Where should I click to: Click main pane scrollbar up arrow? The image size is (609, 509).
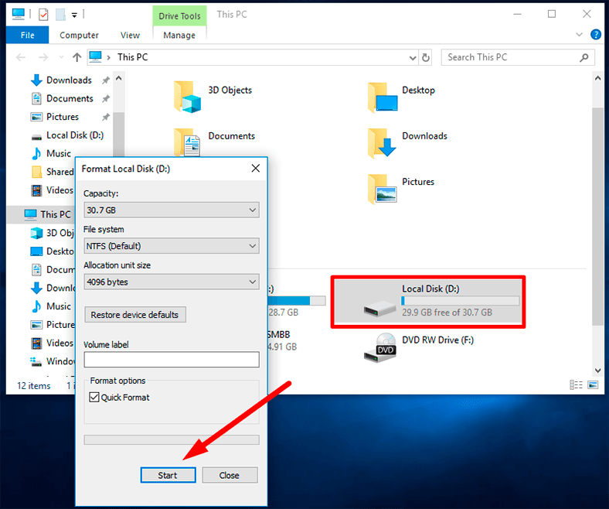point(597,78)
